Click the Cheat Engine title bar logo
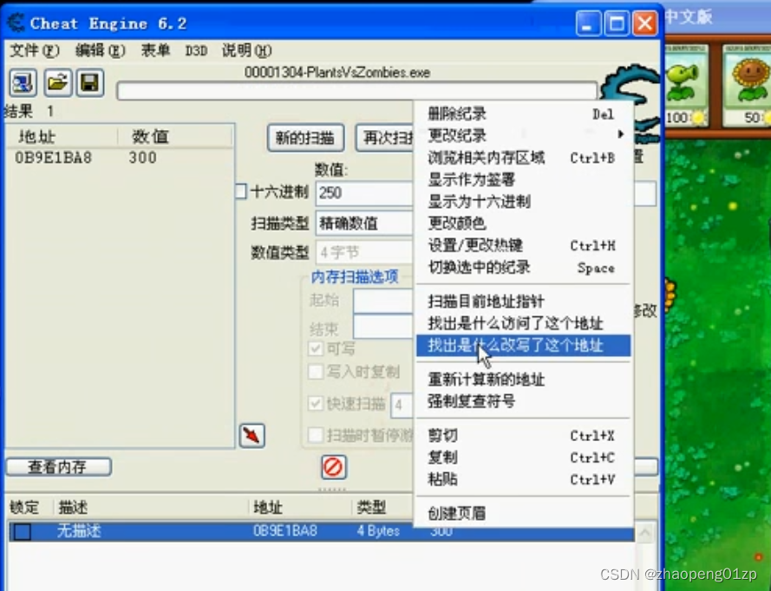Screen dimensions: 771x591 coord(16,23)
